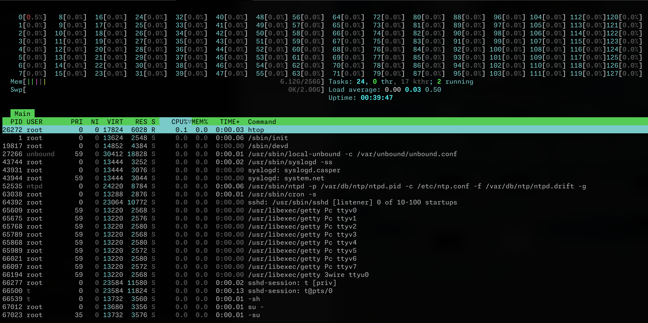Select the Main tab
Viewport: 648px width, 323px height.
click(23, 113)
